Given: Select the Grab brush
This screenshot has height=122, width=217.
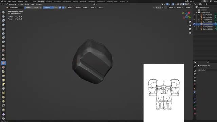Looking at the screenshot, I should 3,76.
